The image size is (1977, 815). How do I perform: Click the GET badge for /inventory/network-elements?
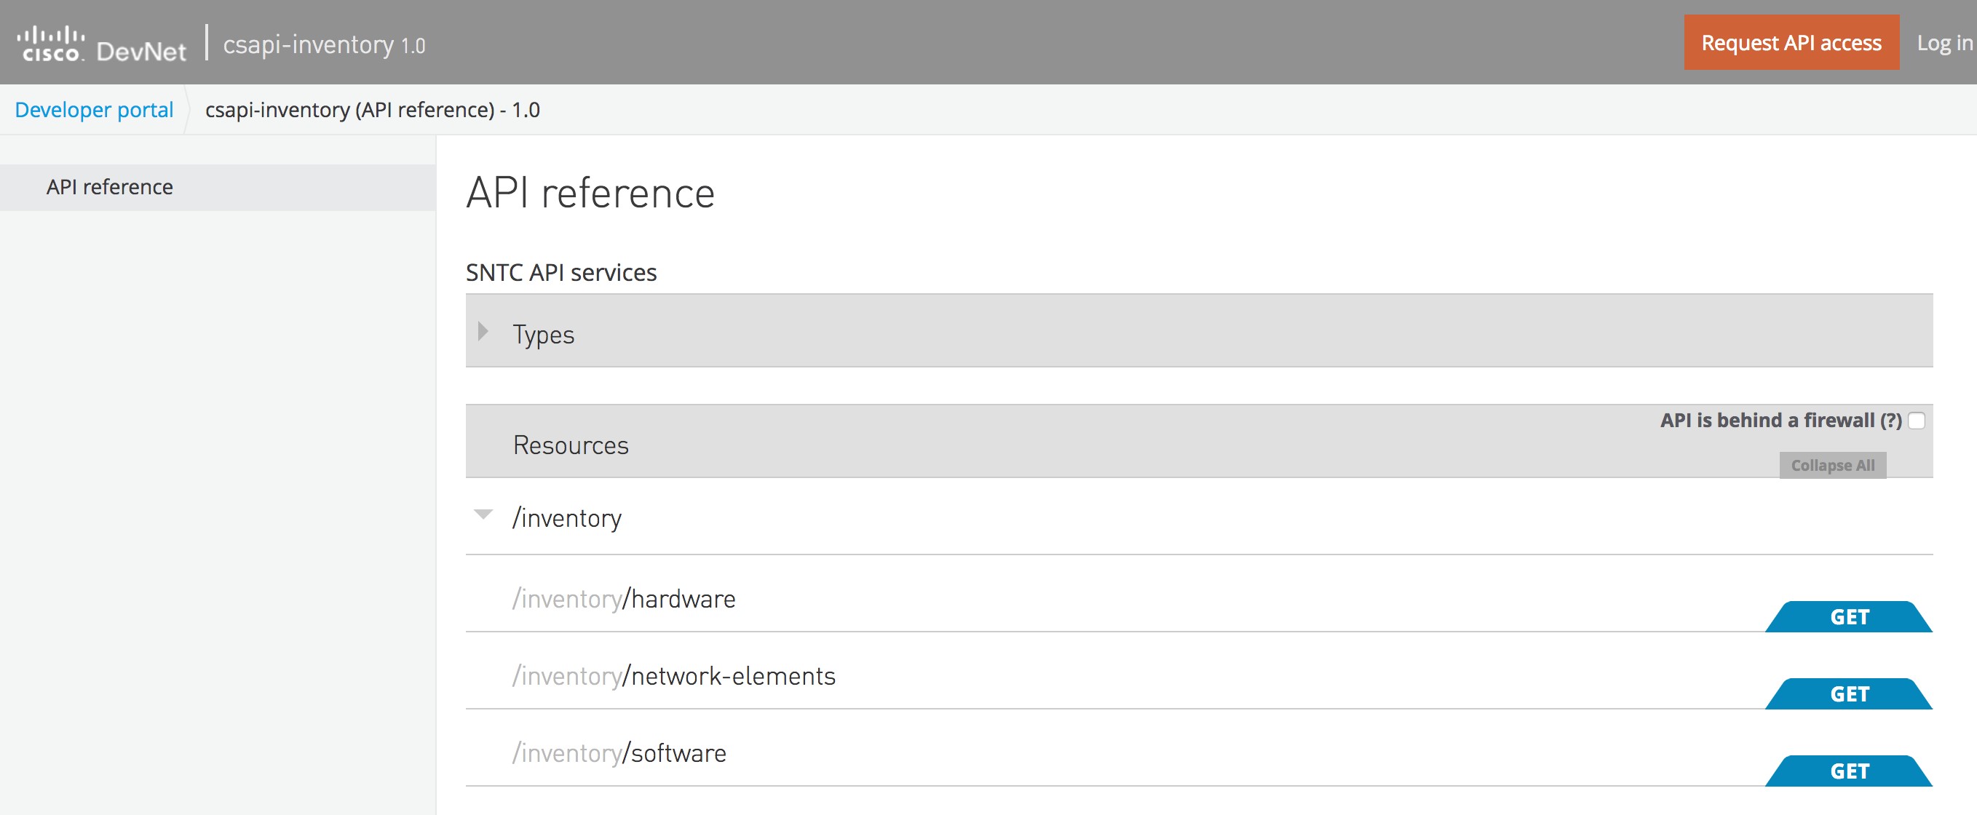1850,693
